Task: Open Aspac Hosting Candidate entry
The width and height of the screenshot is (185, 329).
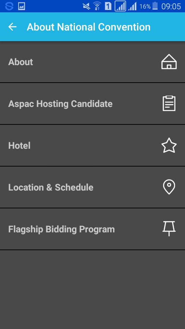Action: click(92, 103)
